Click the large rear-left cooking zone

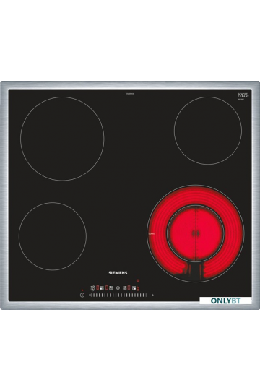[x=62, y=139]
